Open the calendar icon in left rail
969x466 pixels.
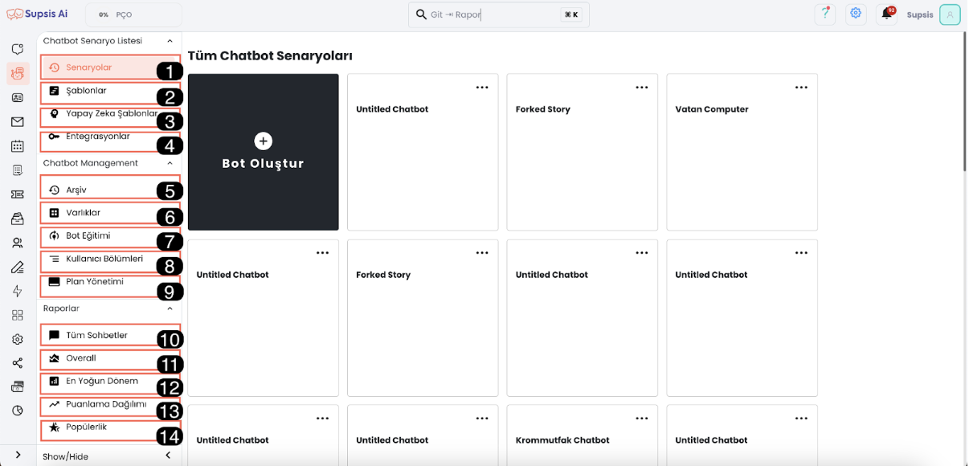point(18,146)
